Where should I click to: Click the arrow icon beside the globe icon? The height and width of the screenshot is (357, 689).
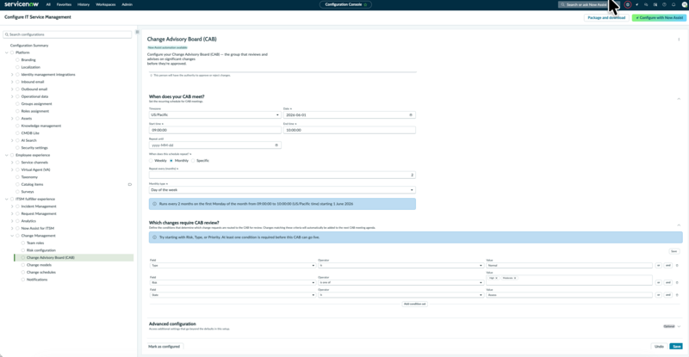pyautogui.click(x=636, y=4)
